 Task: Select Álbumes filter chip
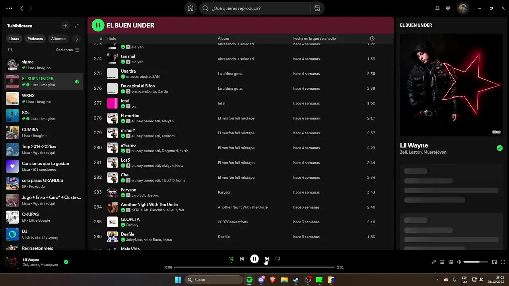[x=58, y=39]
